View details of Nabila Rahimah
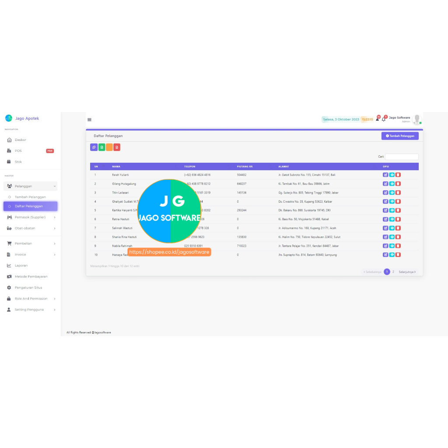This screenshot has height=448, width=448. (392, 246)
